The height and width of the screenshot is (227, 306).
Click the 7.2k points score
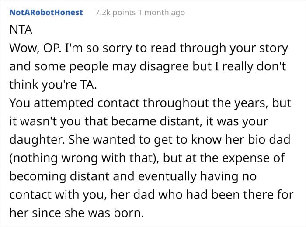tap(115, 13)
